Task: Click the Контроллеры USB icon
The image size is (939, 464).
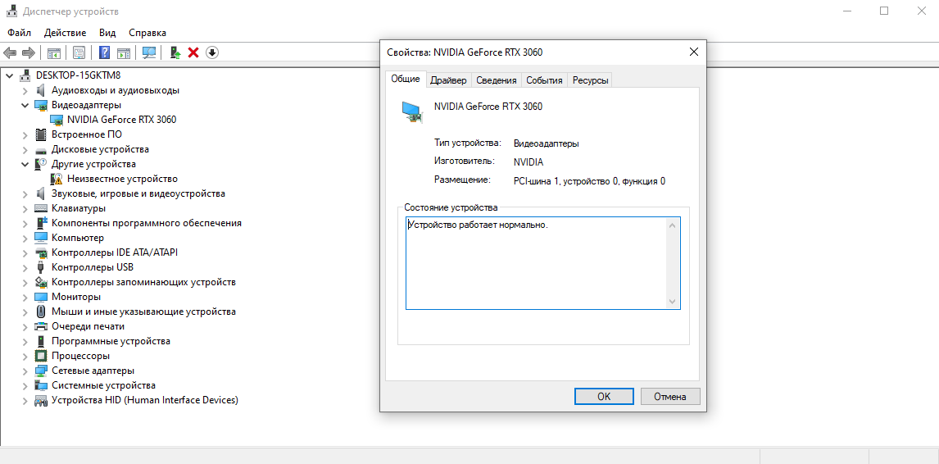Action: click(41, 266)
